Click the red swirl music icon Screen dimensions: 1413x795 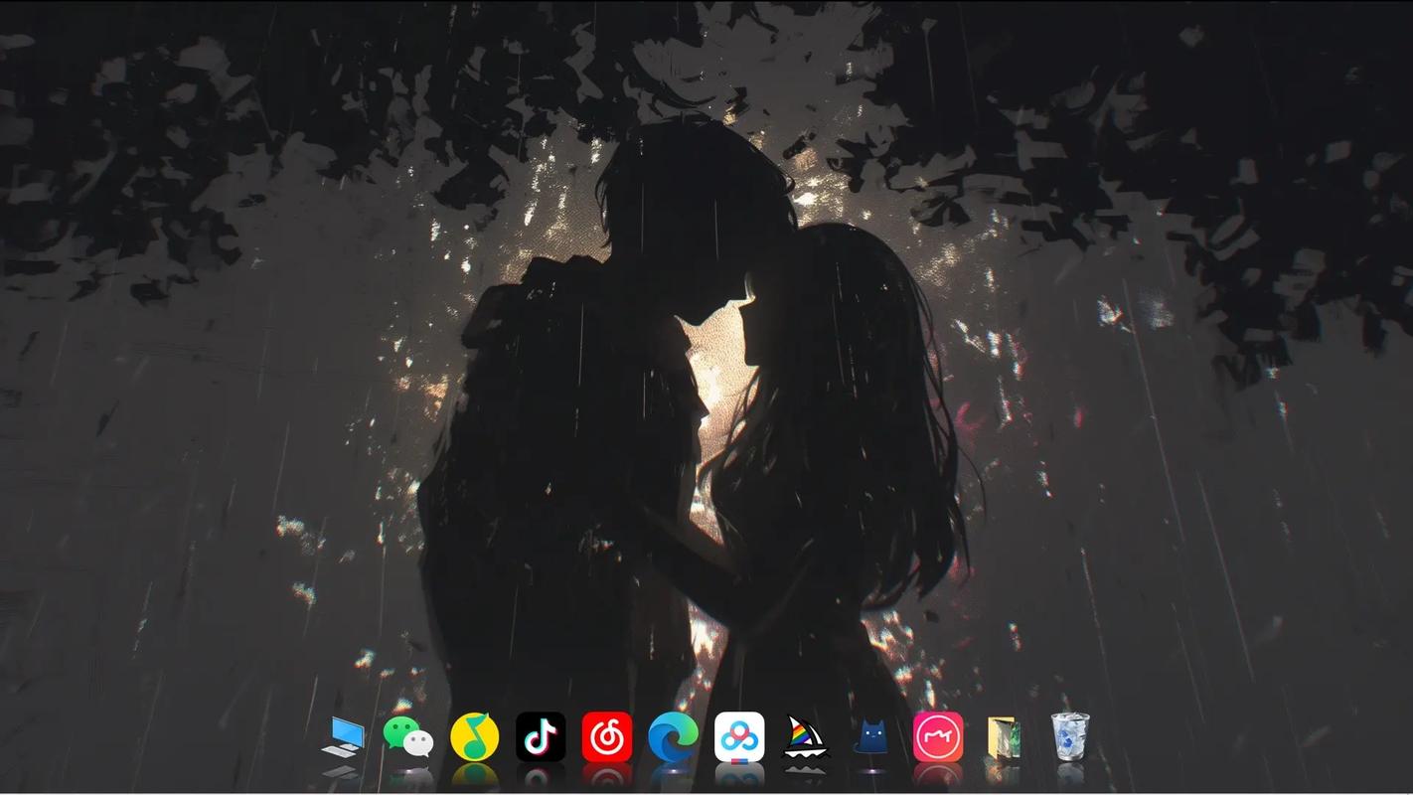pyautogui.click(x=607, y=737)
